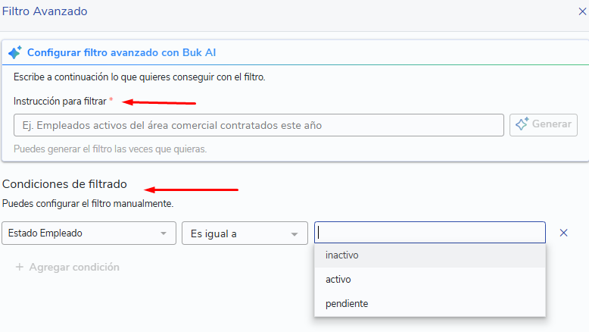Image resolution: width=589 pixels, height=332 pixels.
Task: Click the Estado Empleado dropdown arrow
Action: coord(164,233)
